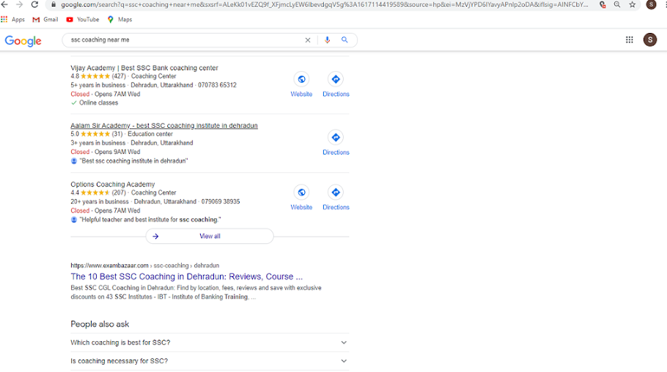Click the 4.4 star rating of Options Coaching Academy
The height and width of the screenshot is (372, 667).
pyautogui.click(x=95, y=193)
